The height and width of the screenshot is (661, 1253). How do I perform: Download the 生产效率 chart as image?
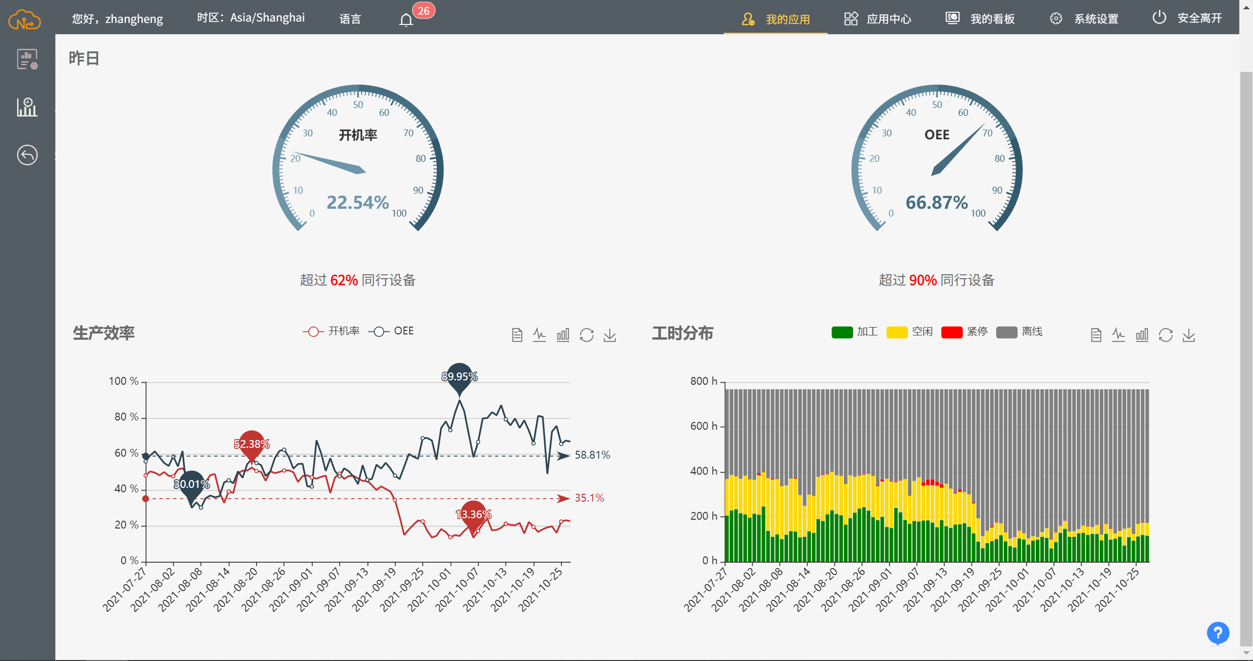[610, 335]
